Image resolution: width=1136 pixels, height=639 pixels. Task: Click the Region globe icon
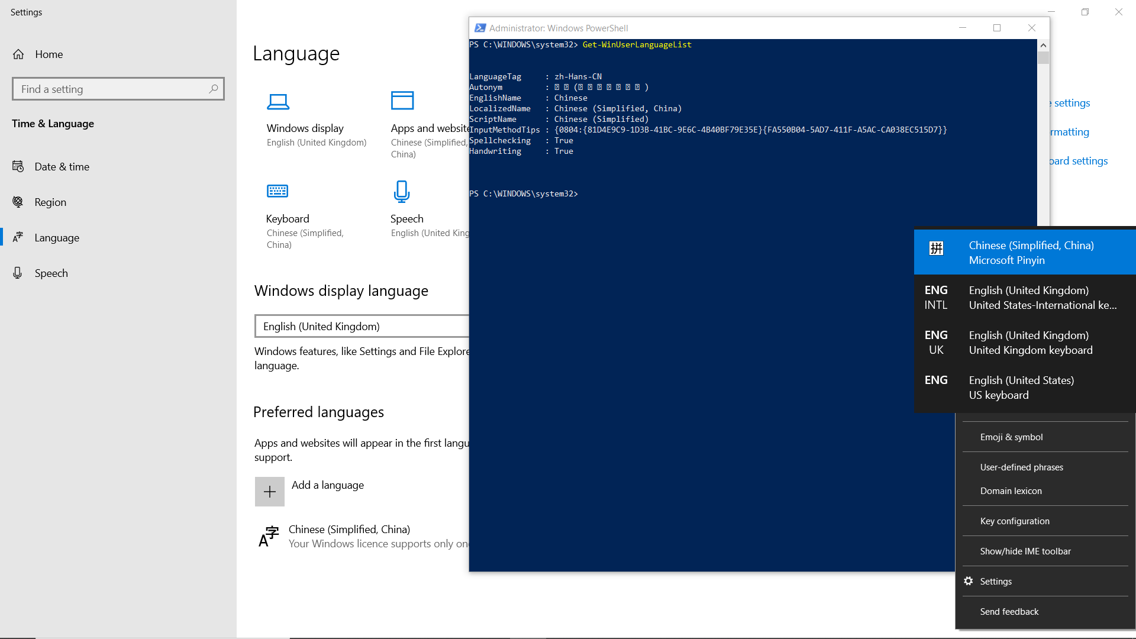pos(18,202)
